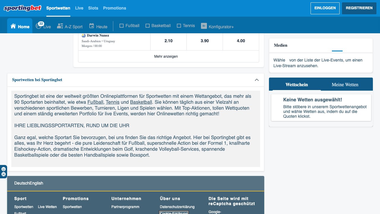The image size is (380, 214).
Task: Click the Keine Wetten ausgewählt! message
Action: pyautogui.click(x=313, y=100)
